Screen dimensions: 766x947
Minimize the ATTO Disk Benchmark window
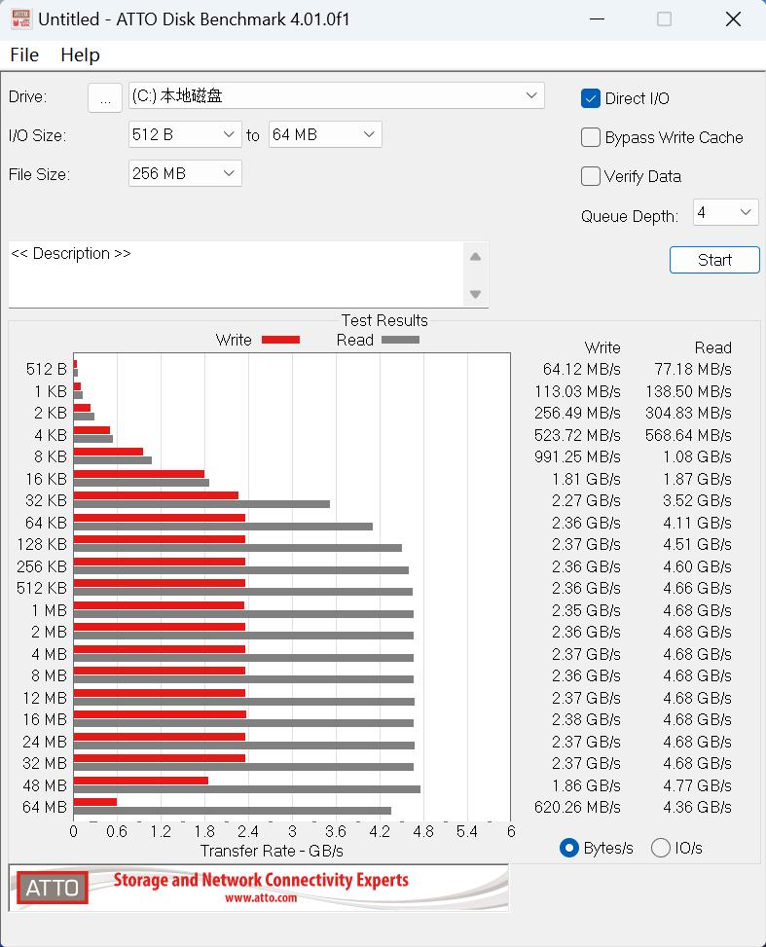click(596, 19)
